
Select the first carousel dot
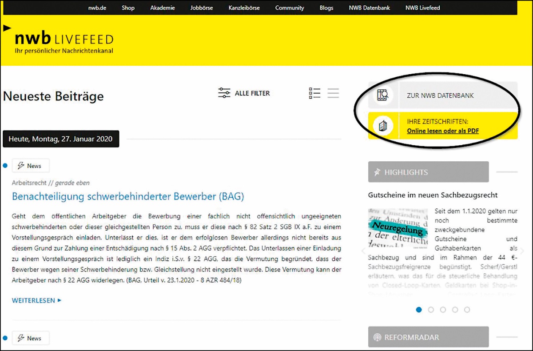click(x=419, y=310)
